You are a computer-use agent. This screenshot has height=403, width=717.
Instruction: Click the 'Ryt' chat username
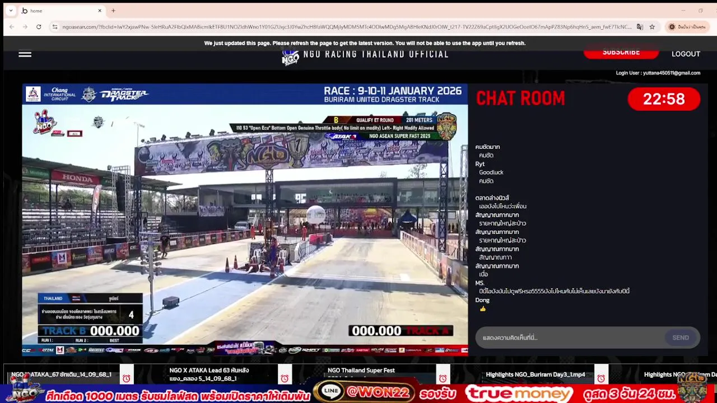480,164
